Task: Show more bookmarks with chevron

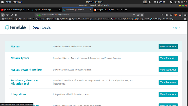Action: point(185,19)
